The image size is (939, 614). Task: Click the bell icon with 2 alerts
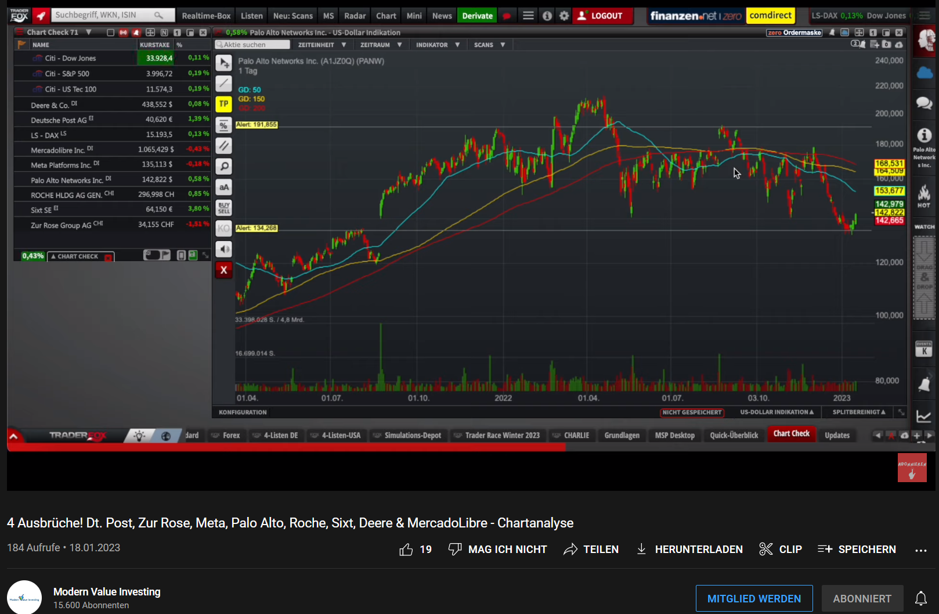click(857, 44)
